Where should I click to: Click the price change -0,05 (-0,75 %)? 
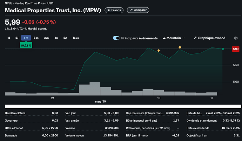click(x=39, y=22)
